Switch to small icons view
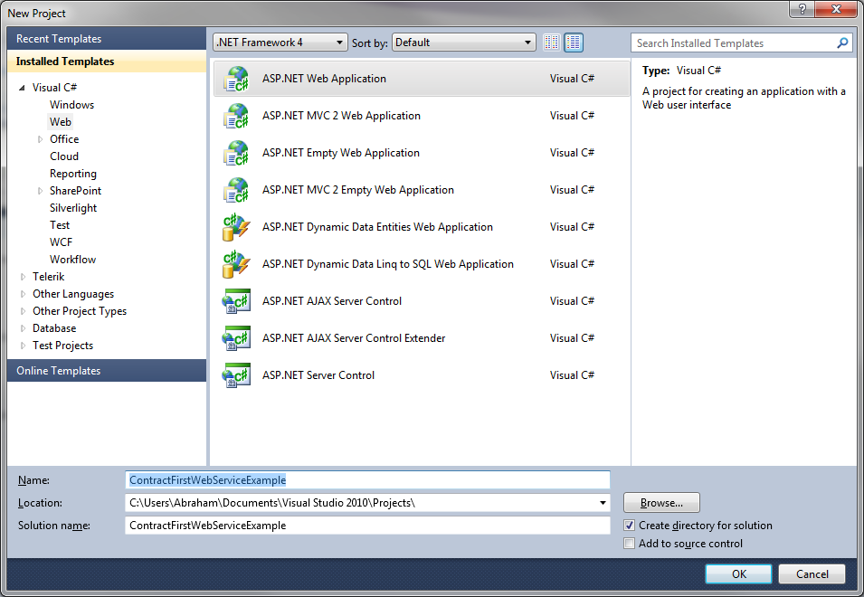The image size is (864, 597). [x=552, y=42]
